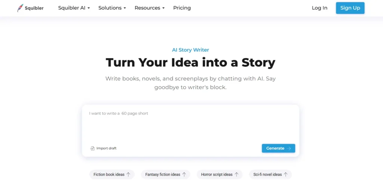The width and height of the screenshot is (383, 191).
Task: Click the arrow icon beside Sci-fi novel ideas
Action: [286, 174]
